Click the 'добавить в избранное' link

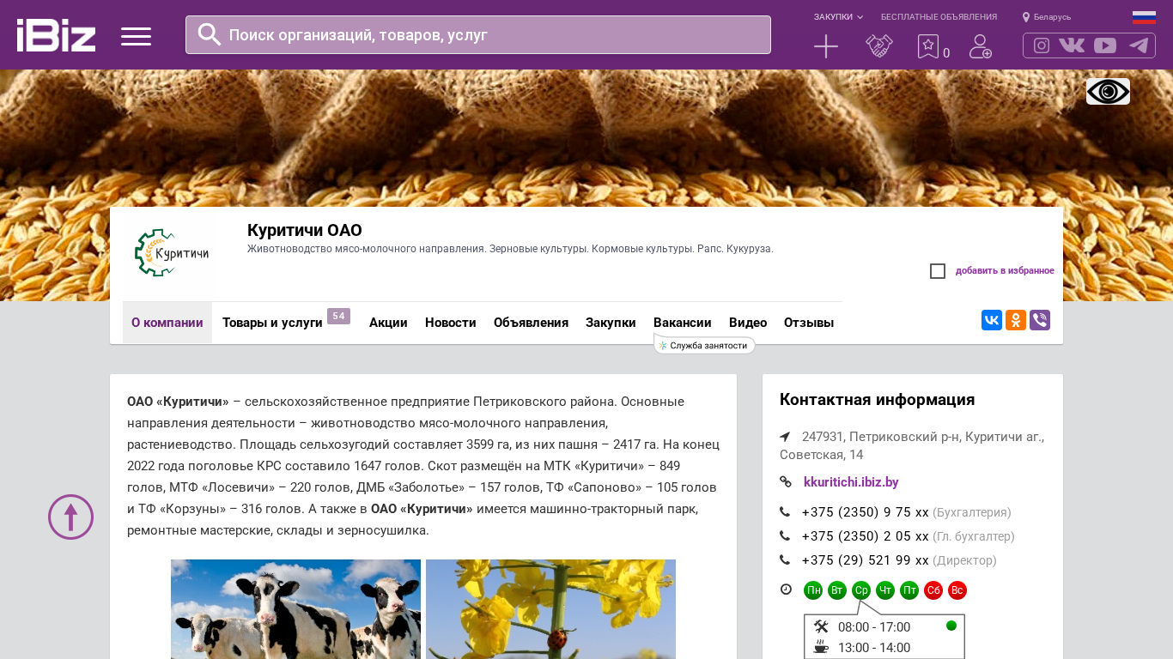click(x=1005, y=271)
